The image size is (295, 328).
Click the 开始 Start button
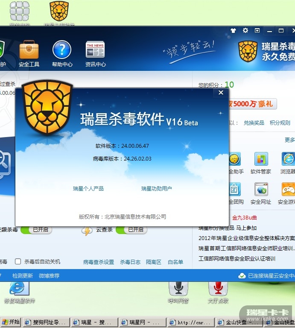coord(11,322)
